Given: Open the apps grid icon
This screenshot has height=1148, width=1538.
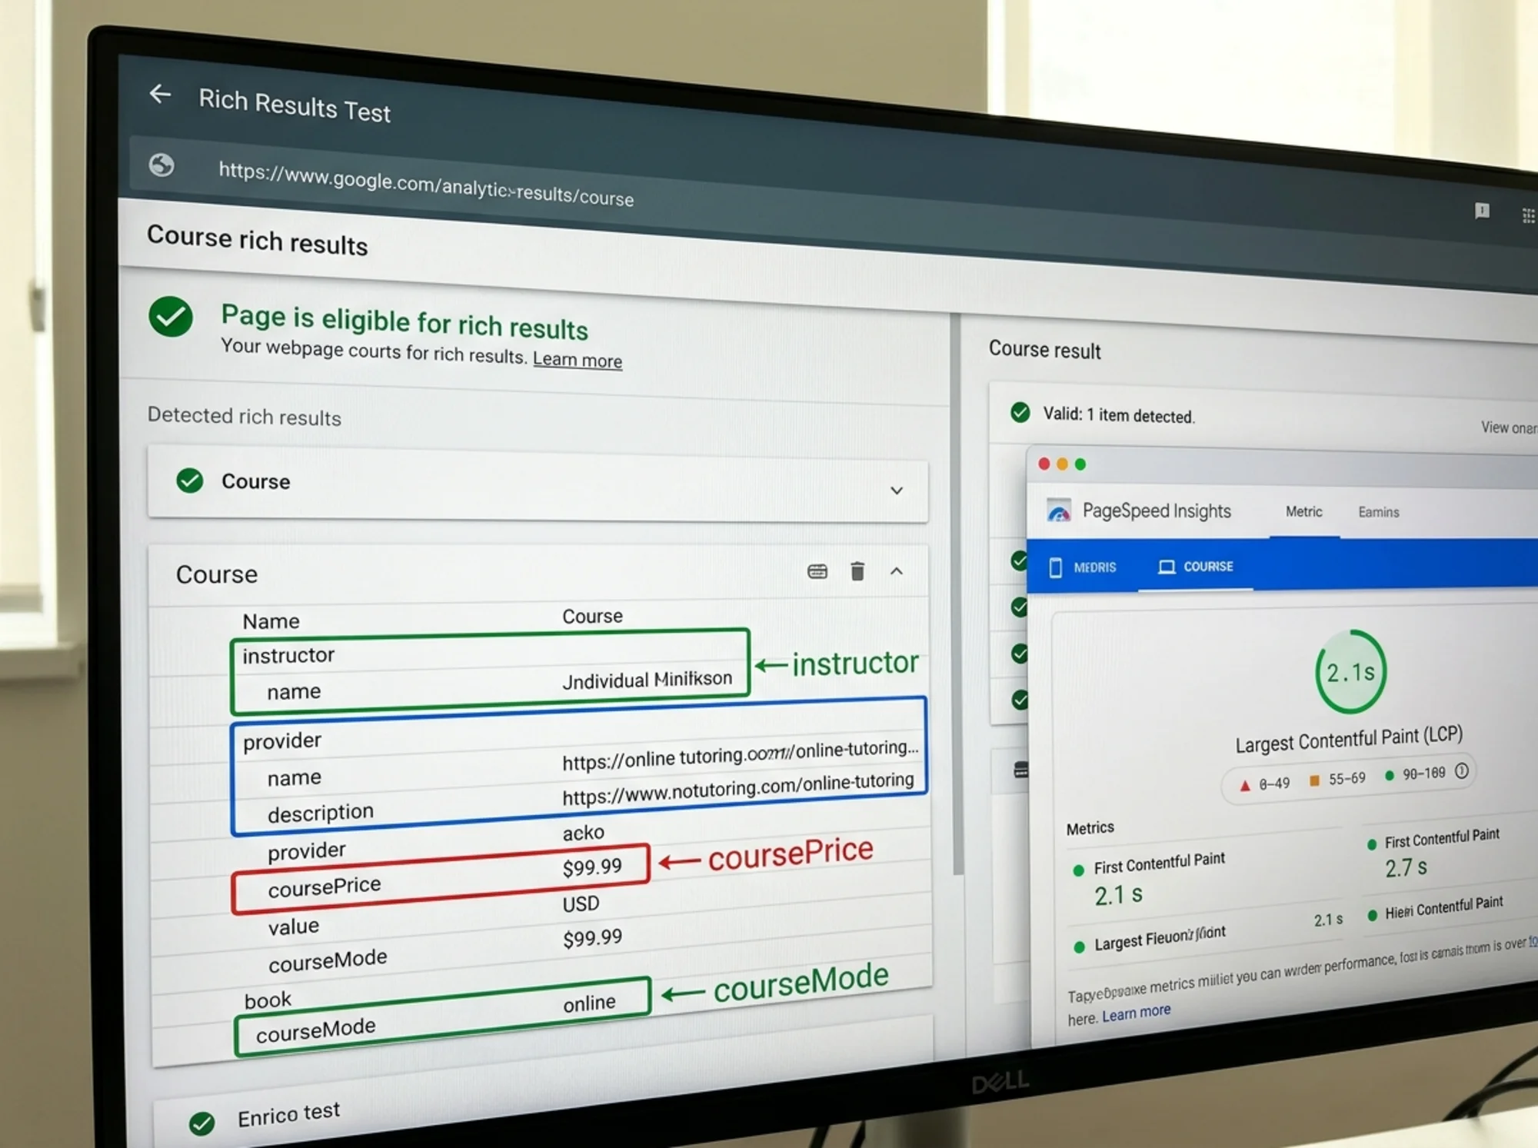Looking at the screenshot, I should coord(1529,216).
